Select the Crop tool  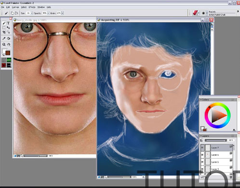[x=4, y=32]
